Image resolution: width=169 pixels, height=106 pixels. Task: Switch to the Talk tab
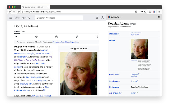24,32
